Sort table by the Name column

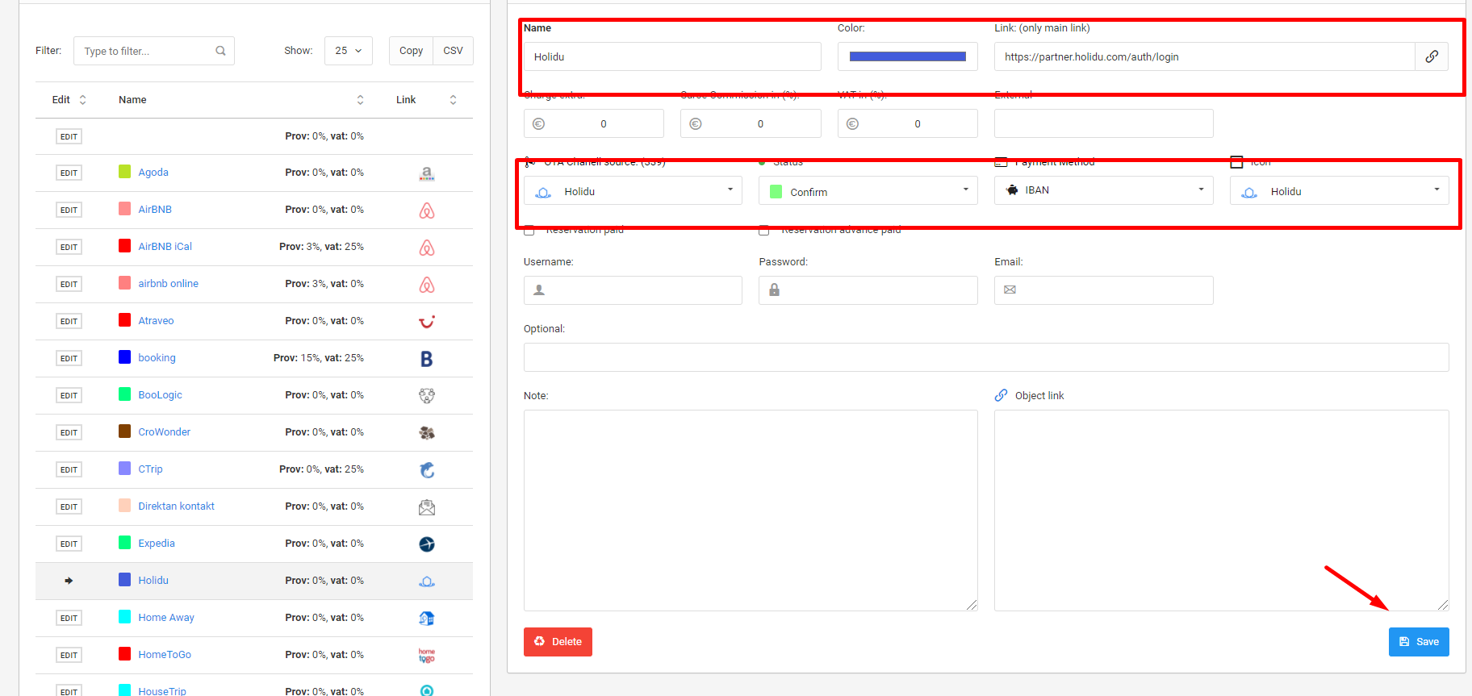tap(240, 100)
